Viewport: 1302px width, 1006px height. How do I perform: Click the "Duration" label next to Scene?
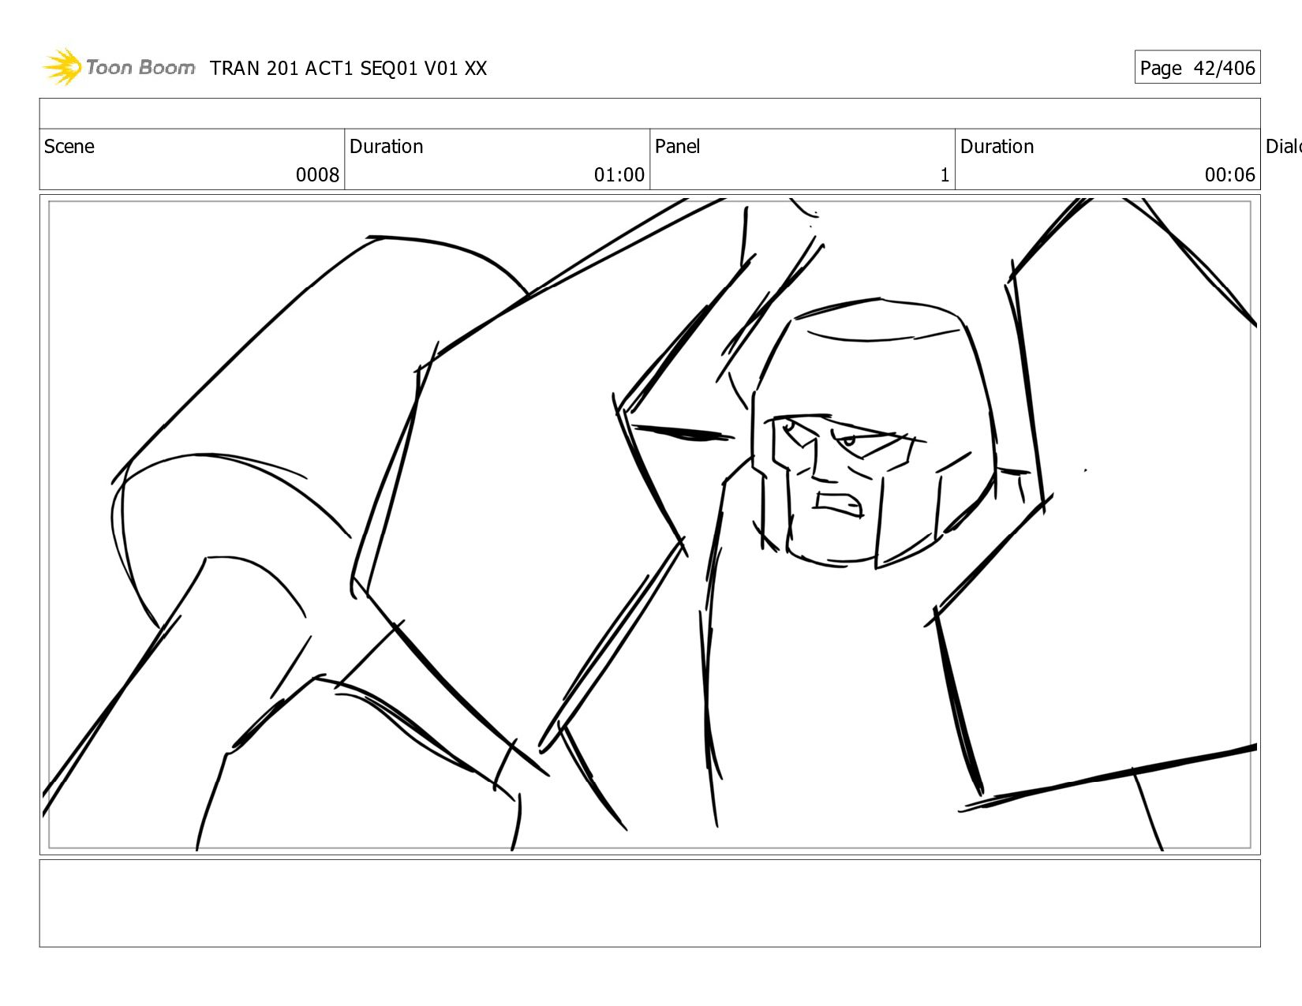pyautogui.click(x=387, y=147)
